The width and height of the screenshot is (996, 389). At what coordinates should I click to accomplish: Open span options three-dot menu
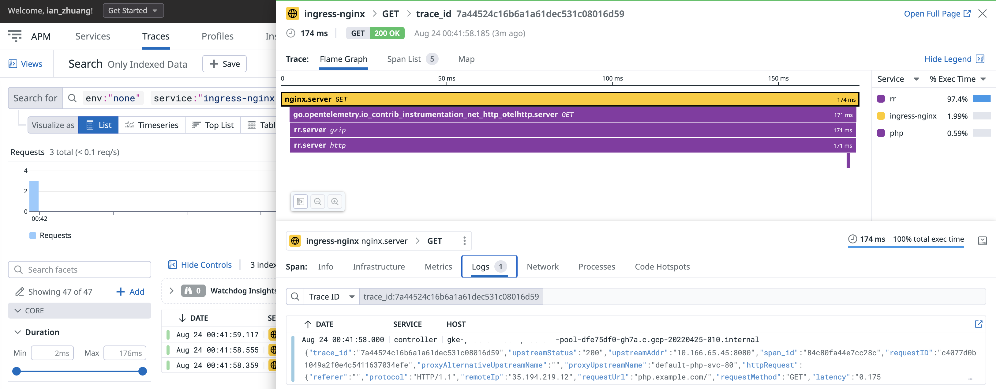tap(464, 241)
